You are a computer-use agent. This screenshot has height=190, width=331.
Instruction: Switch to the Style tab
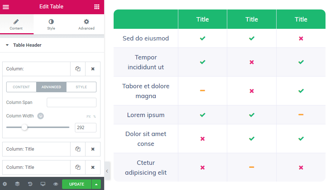(x=51, y=24)
